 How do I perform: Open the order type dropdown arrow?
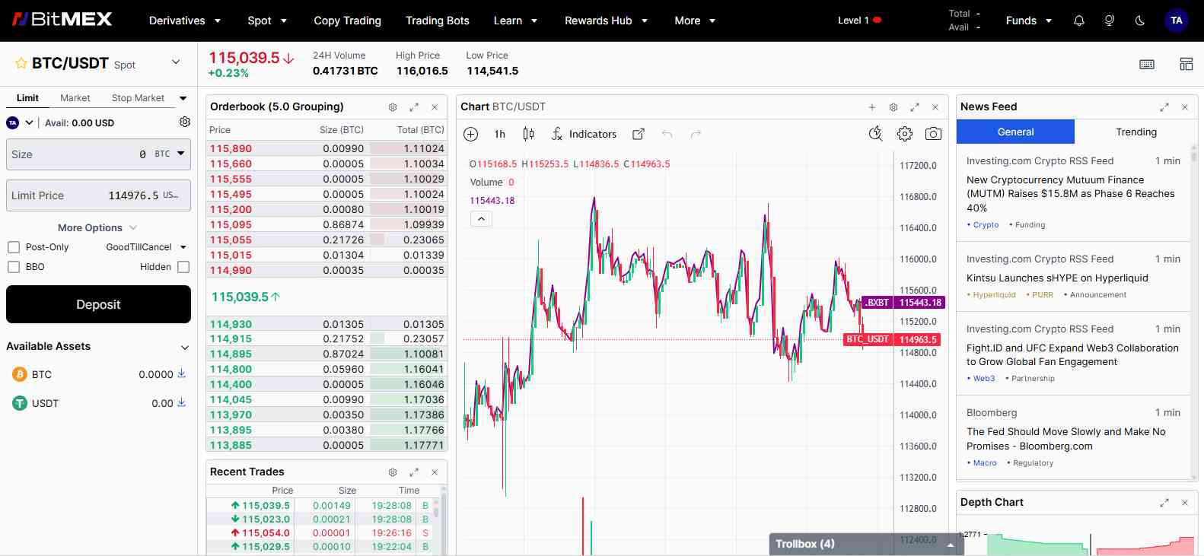point(183,98)
